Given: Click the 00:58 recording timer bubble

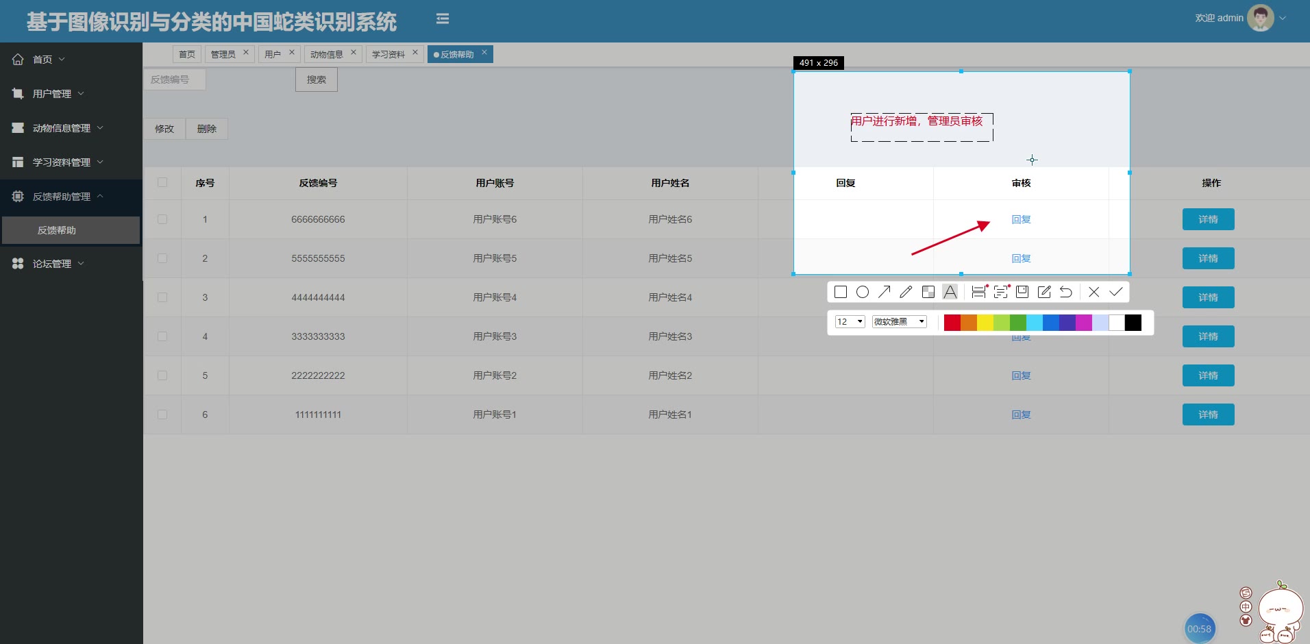Looking at the screenshot, I should click(1199, 628).
